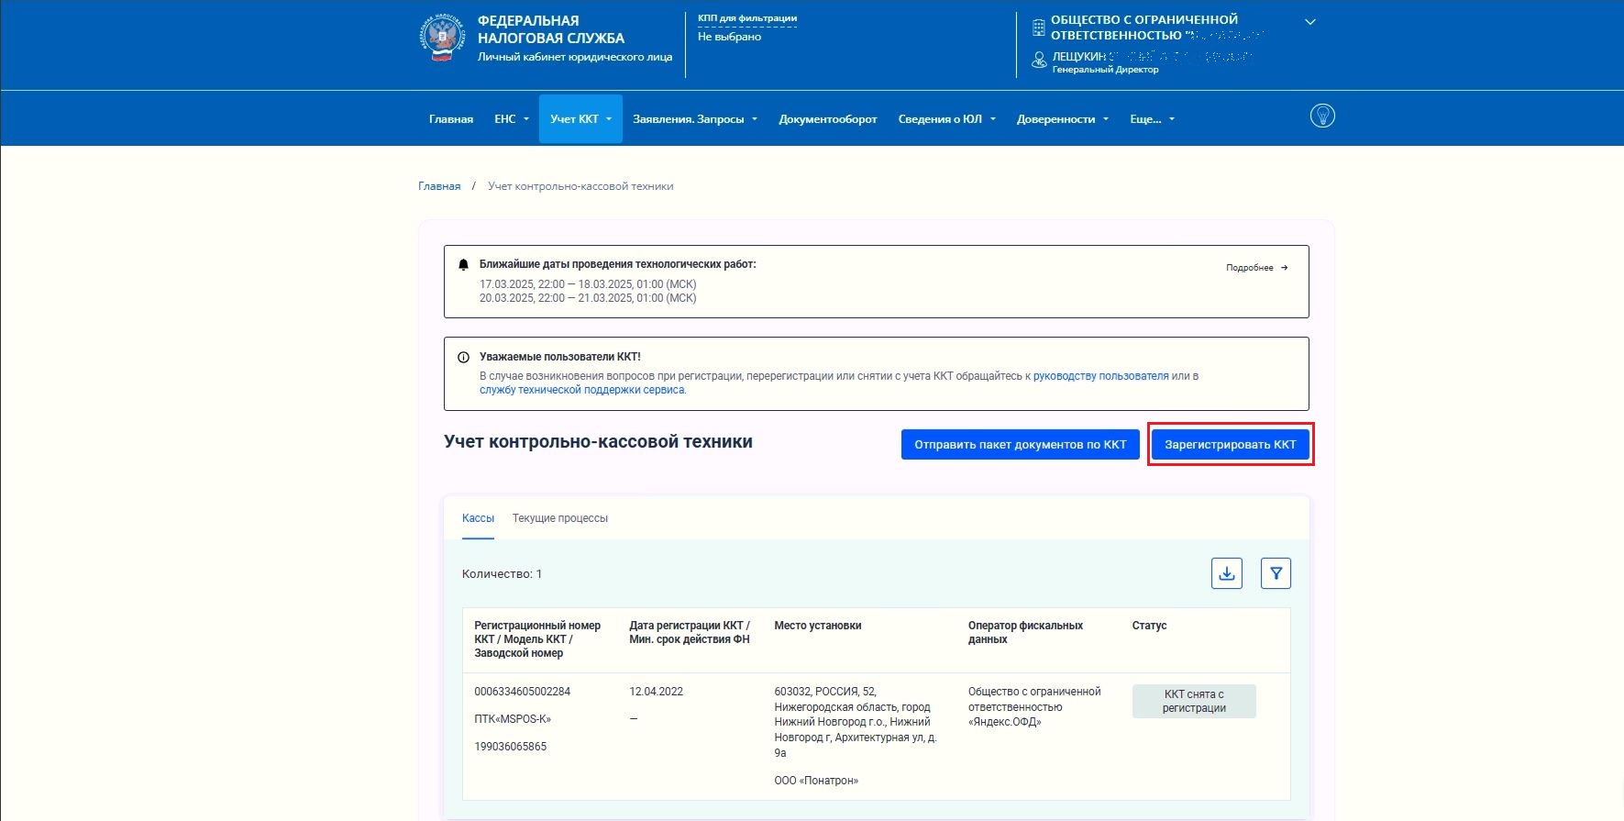This screenshot has height=821, width=1624.
Task: Click the user profile icon
Action: tap(1038, 61)
